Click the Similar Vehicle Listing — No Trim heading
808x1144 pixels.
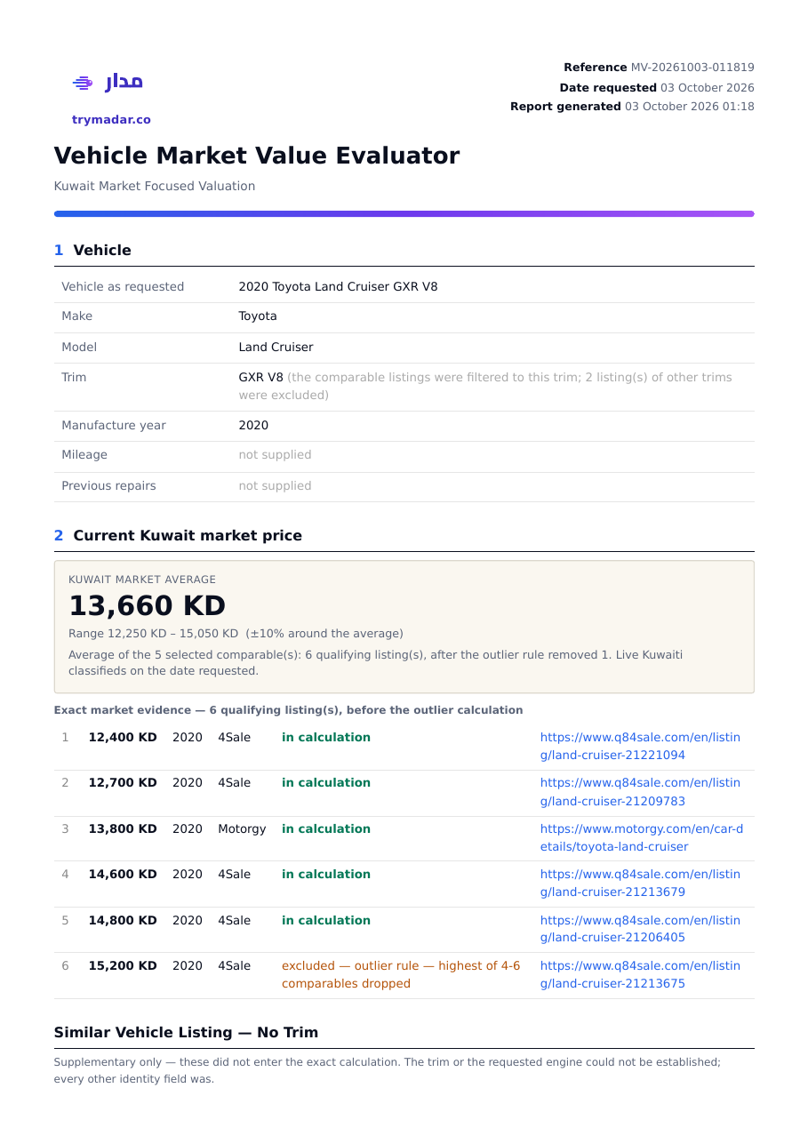click(186, 1033)
